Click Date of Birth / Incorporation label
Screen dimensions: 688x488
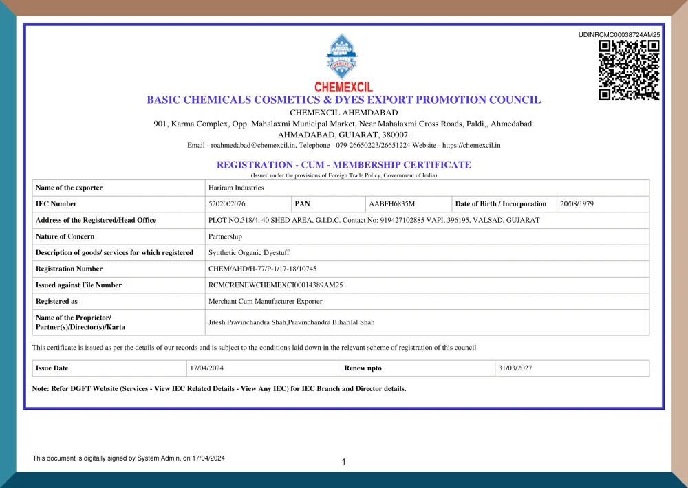pos(501,204)
